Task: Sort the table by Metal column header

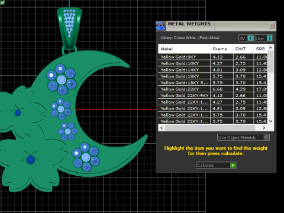Action: pos(184,49)
